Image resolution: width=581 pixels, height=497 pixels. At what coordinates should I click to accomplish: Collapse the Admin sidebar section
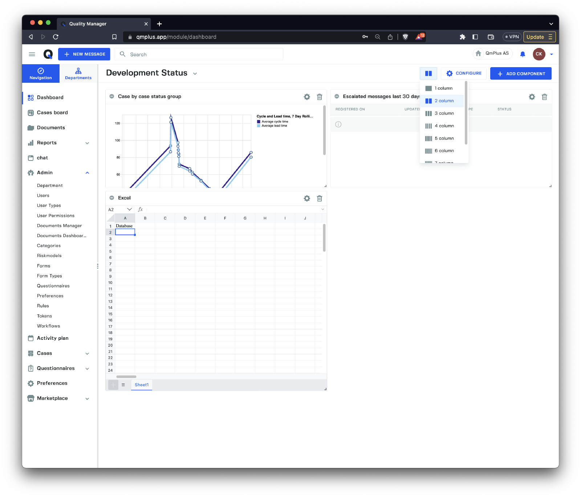point(87,173)
